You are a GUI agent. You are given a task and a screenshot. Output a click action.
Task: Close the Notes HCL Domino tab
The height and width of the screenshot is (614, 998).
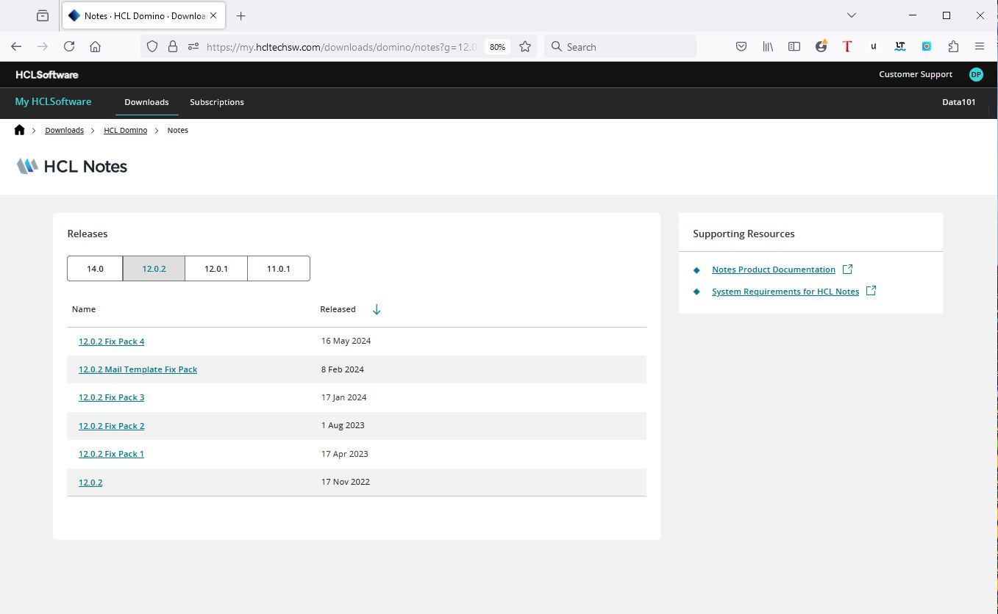point(213,15)
